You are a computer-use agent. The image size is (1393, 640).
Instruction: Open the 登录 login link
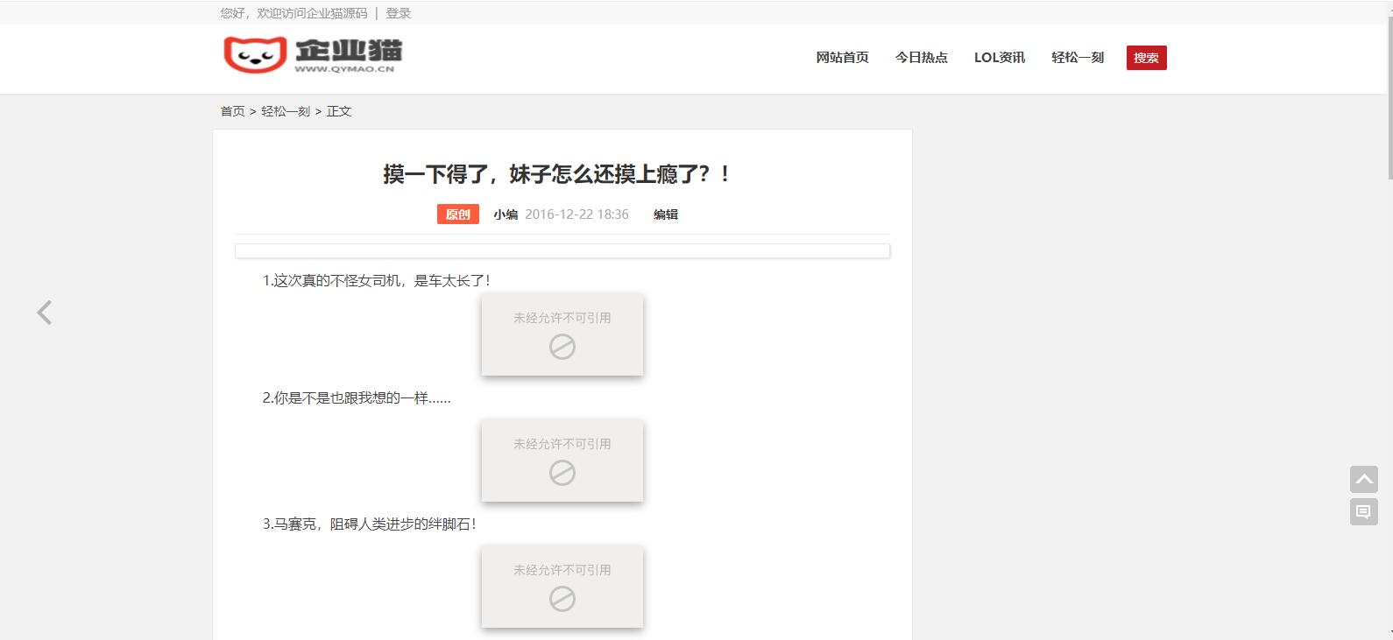pos(398,13)
